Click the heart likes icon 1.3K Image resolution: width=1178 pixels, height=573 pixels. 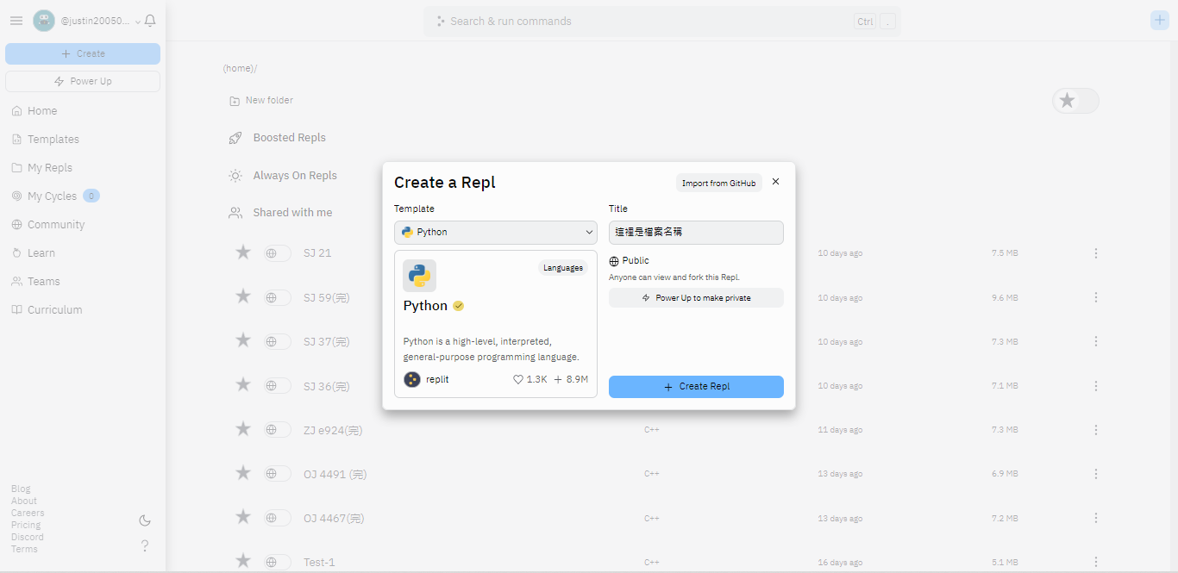[x=518, y=379]
